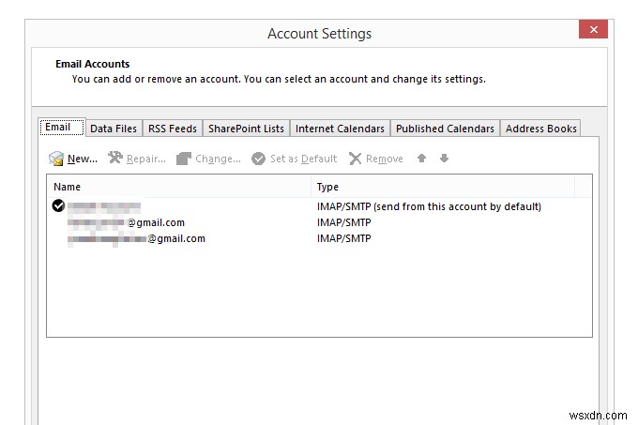Move account up with arrow icon
638x425 pixels.
[x=422, y=159]
